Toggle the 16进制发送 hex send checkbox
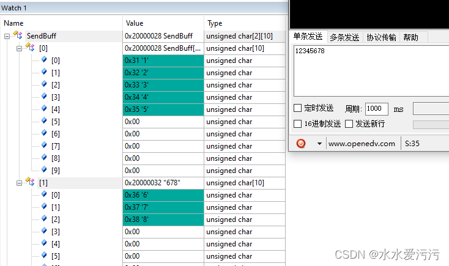 297,124
